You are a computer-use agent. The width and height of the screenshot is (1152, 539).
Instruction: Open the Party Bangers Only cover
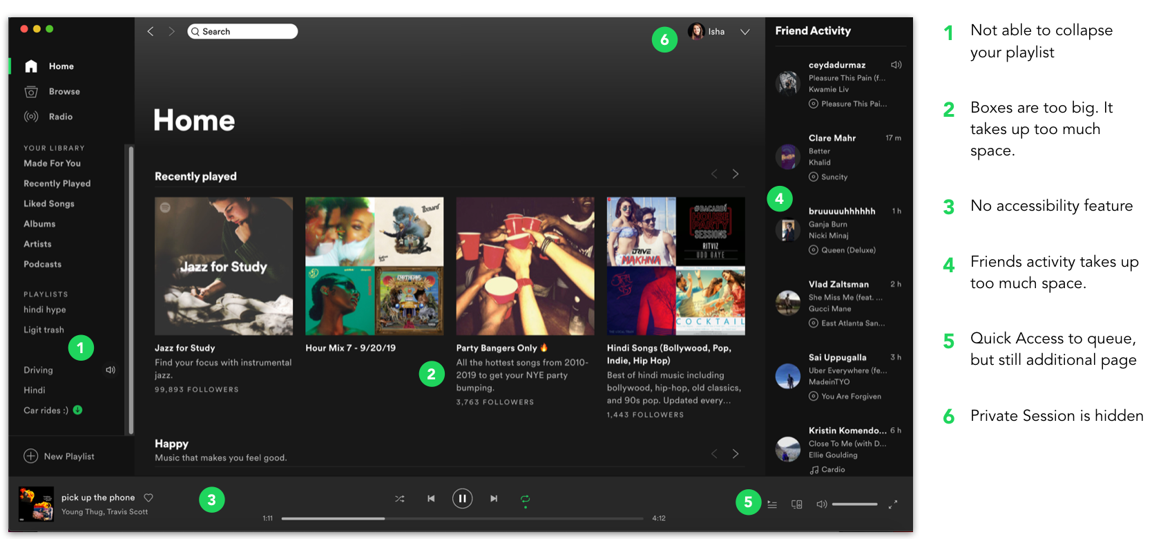click(525, 266)
